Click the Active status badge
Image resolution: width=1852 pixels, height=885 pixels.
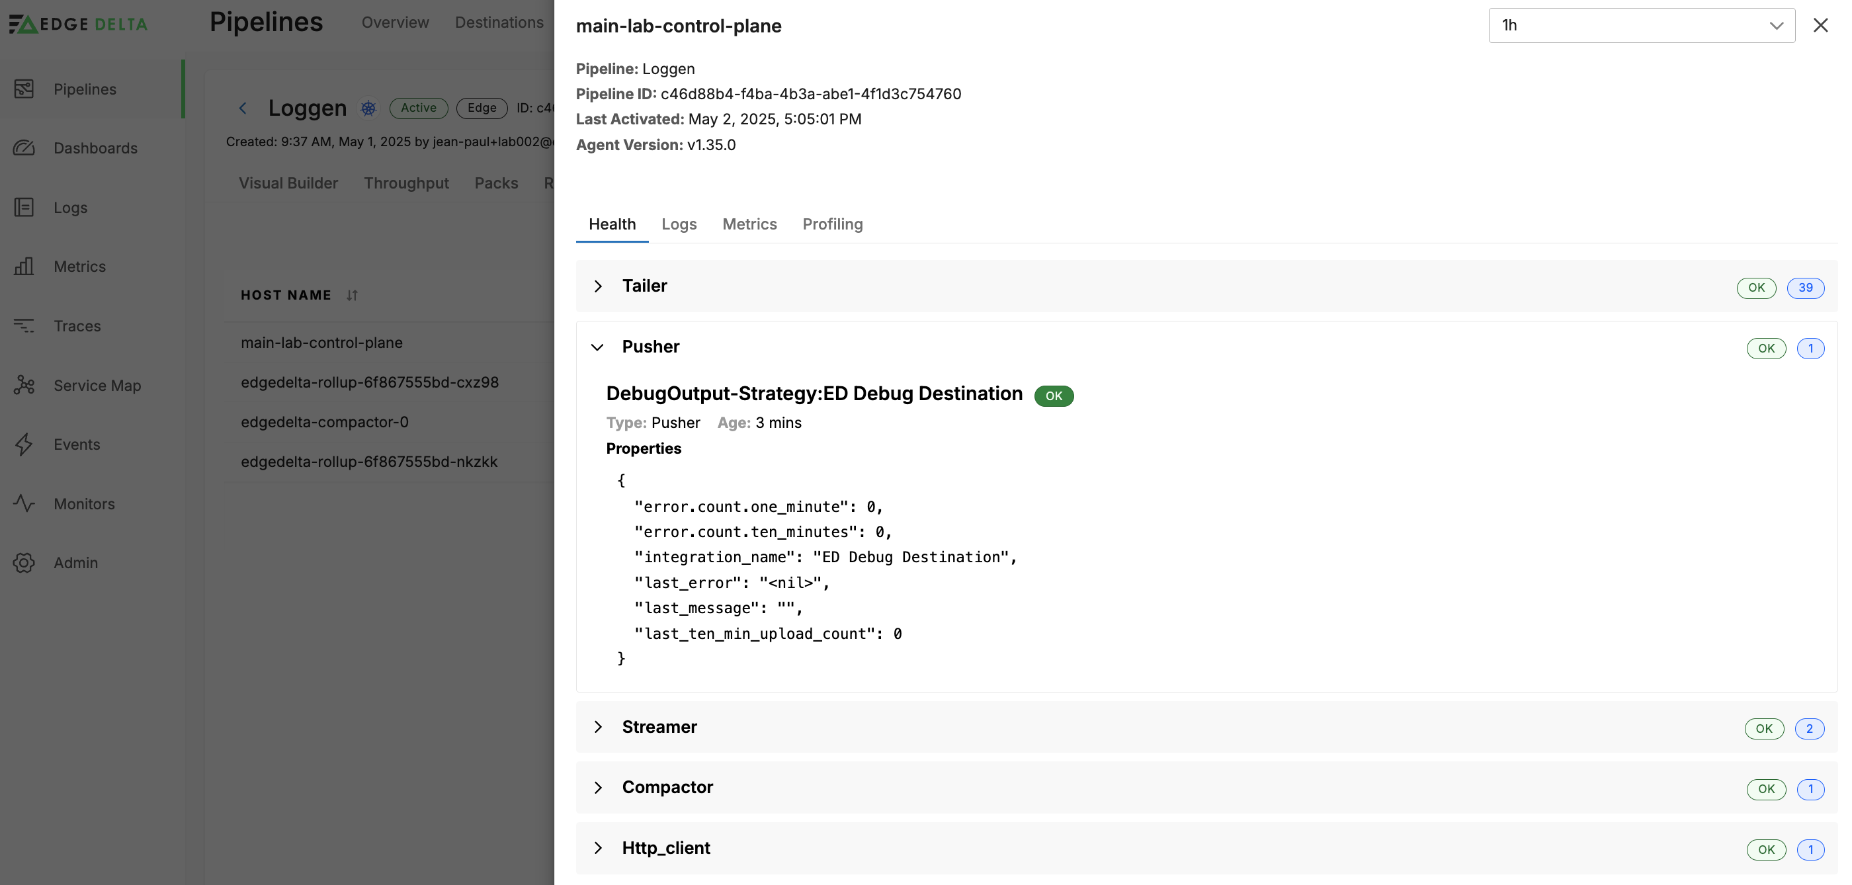[419, 108]
